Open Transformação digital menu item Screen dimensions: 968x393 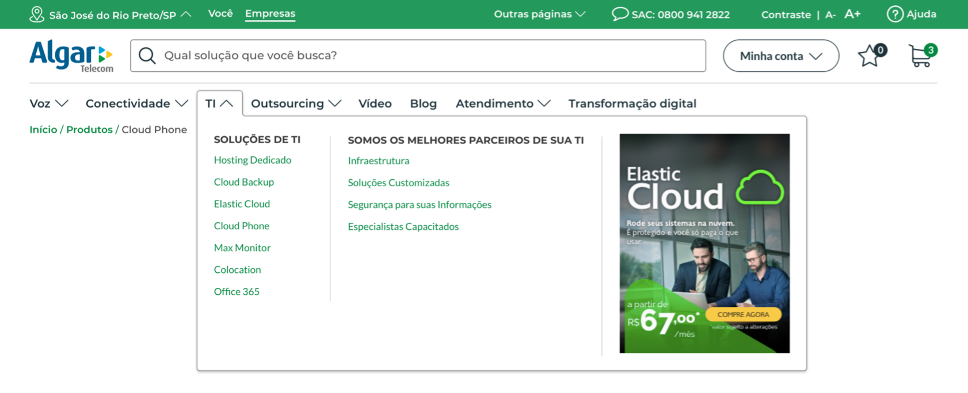tap(632, 103)
